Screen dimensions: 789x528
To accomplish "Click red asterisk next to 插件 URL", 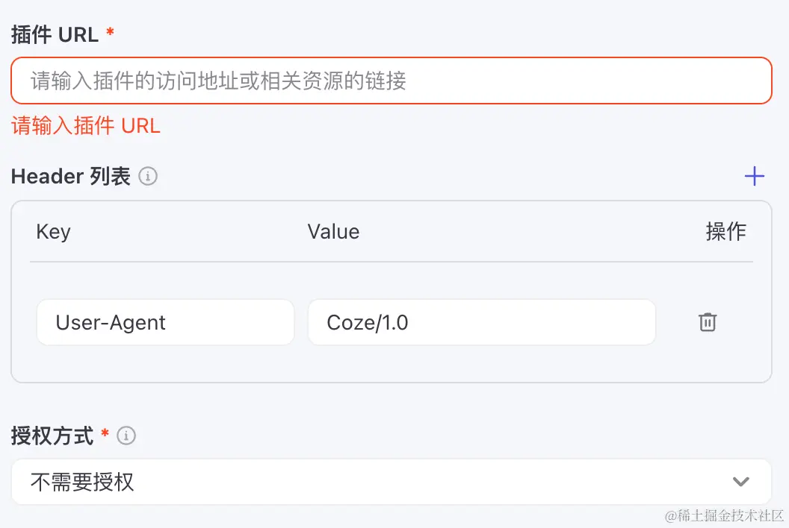I will tap(111, 33).
